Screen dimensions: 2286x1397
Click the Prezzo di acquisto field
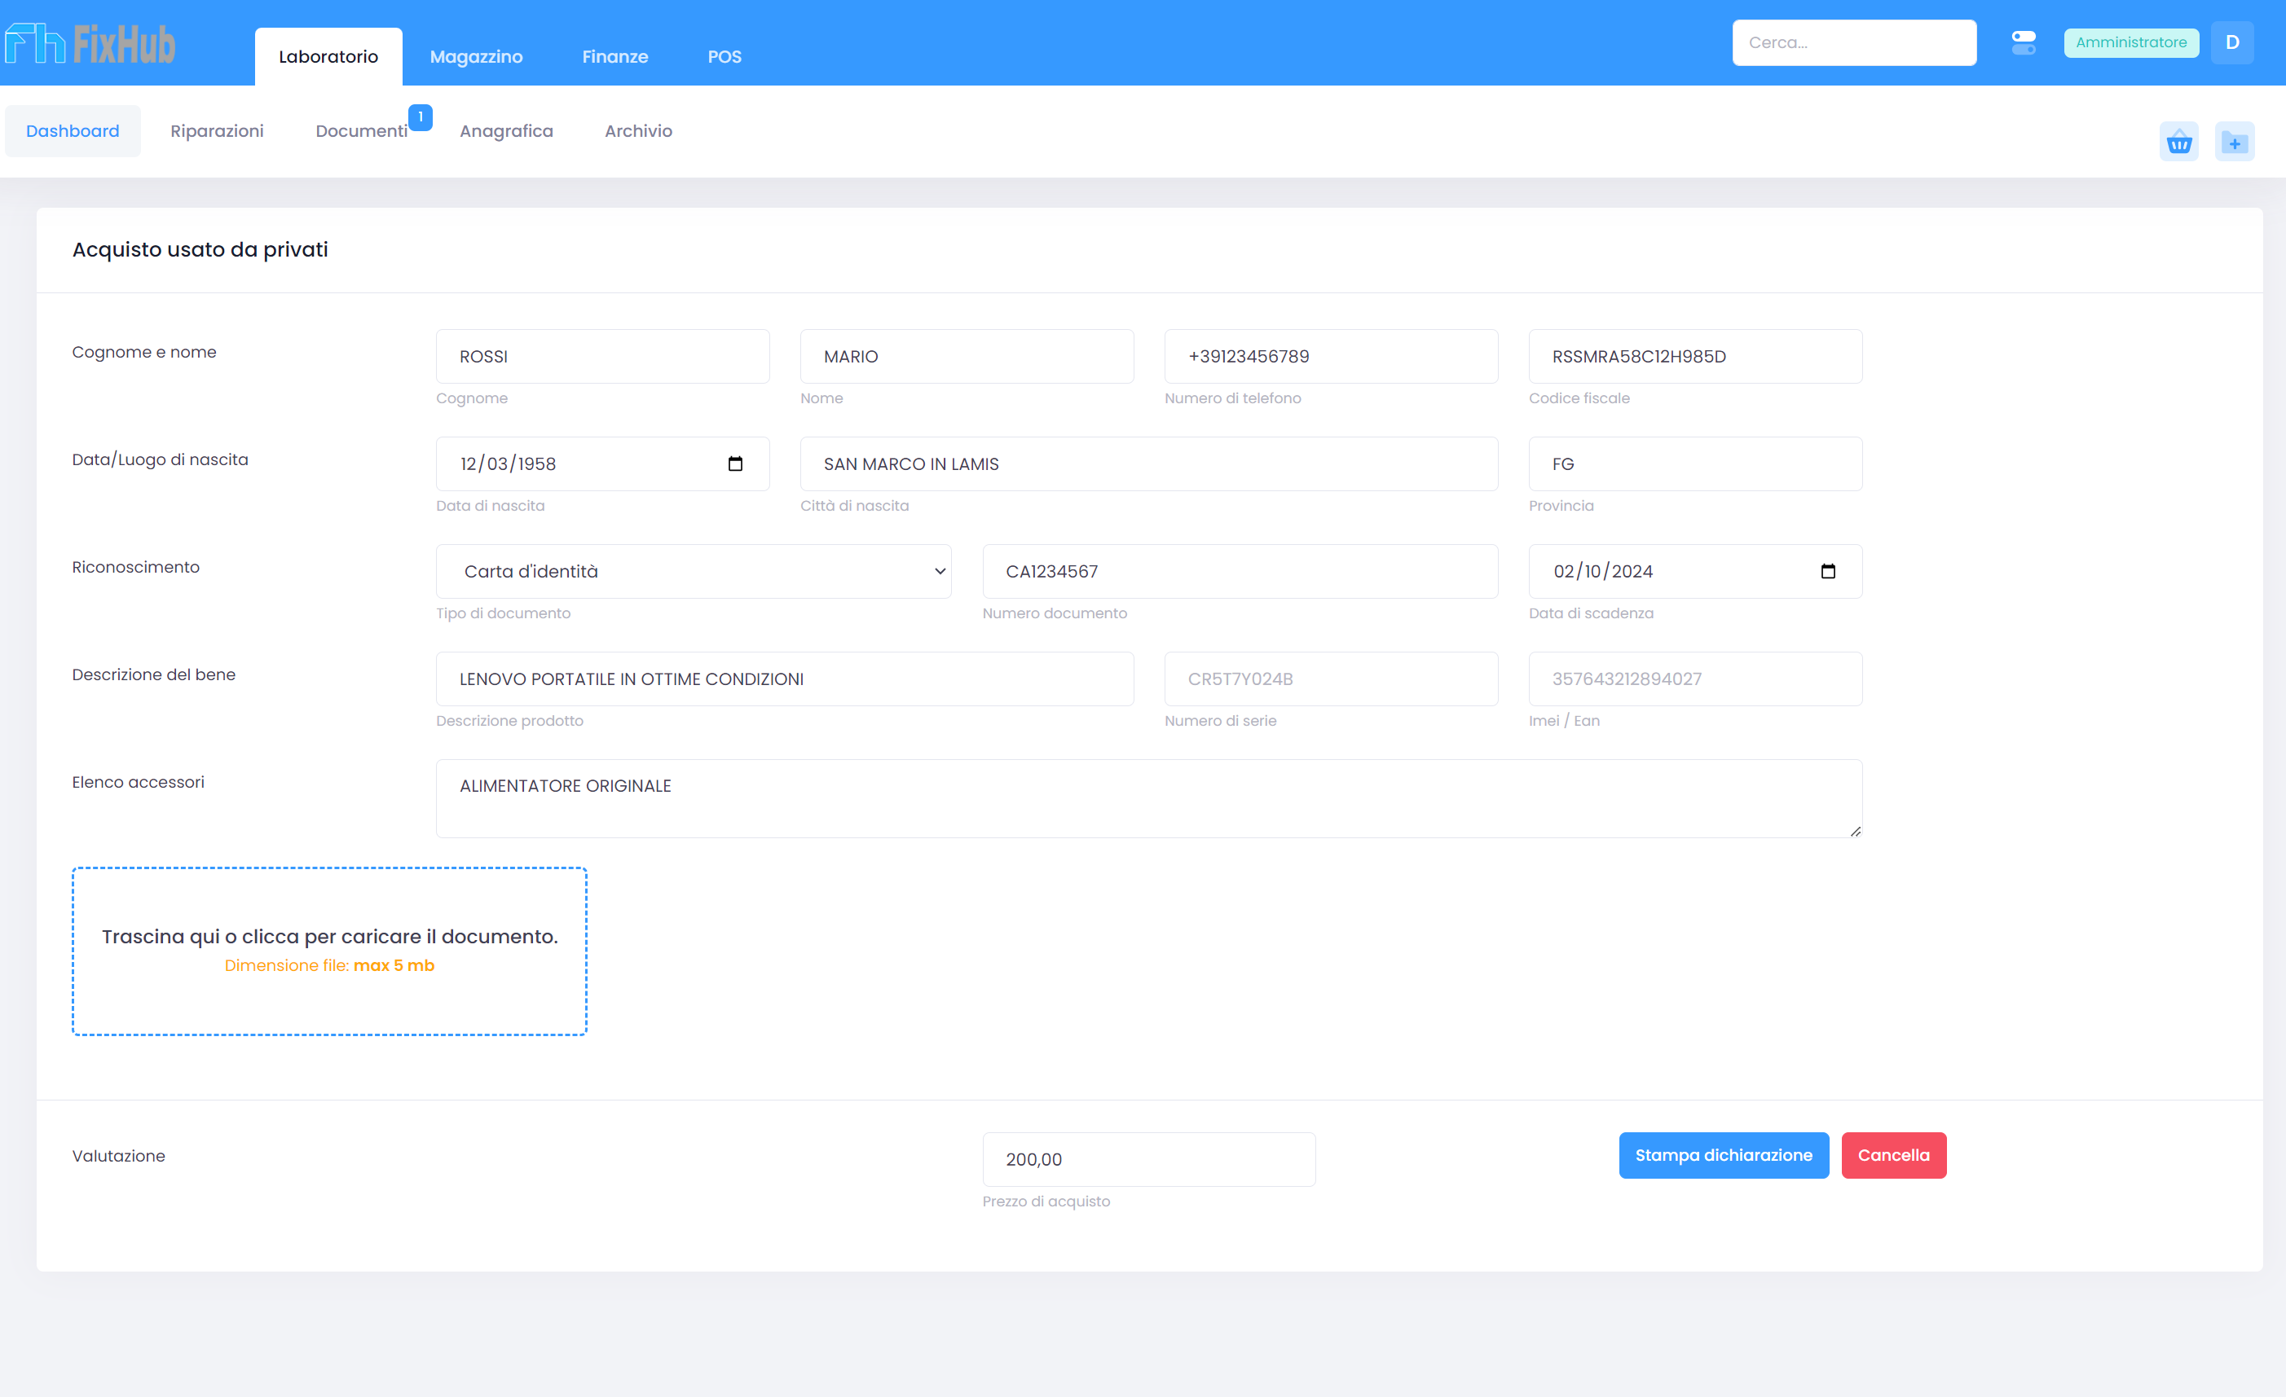pos(1147,1159)
